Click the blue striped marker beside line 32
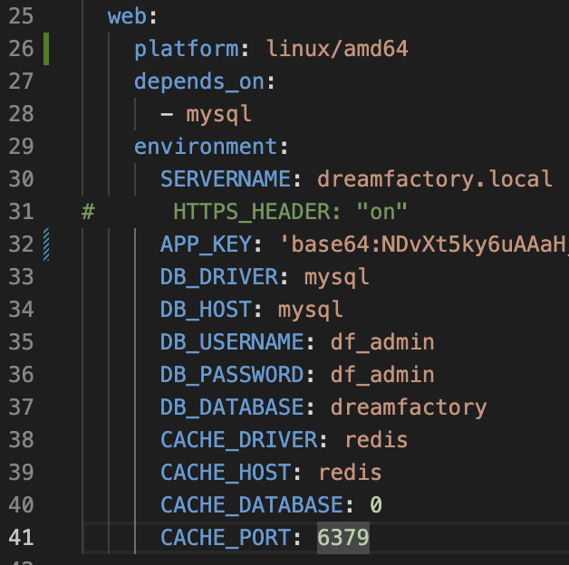569x565 pixels. tap(45, 244)
